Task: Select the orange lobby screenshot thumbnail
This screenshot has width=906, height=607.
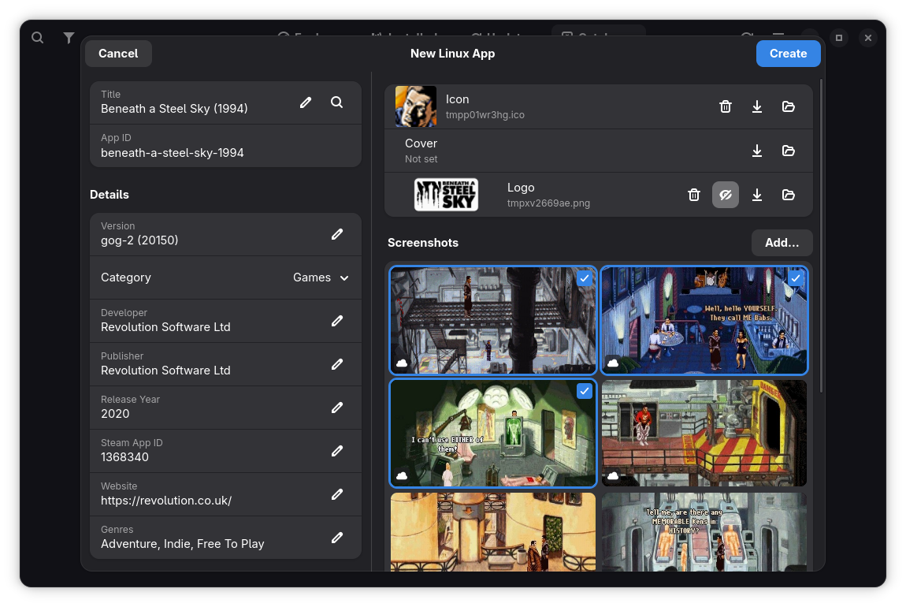Action: click(x=493, y=532)
